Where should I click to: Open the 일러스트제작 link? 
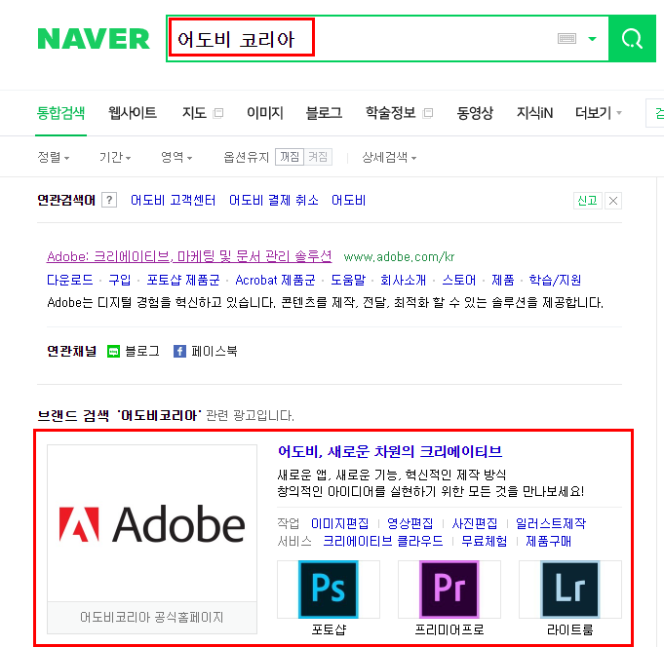(x=551, y=523)
